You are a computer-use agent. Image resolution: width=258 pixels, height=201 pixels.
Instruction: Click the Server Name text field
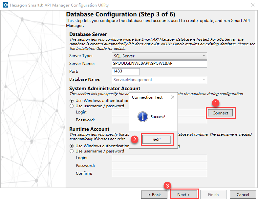coord(159,64)
